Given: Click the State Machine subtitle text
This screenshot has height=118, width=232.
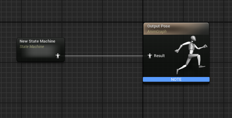Looking at the screenshot, I should (x=32, y=47).
